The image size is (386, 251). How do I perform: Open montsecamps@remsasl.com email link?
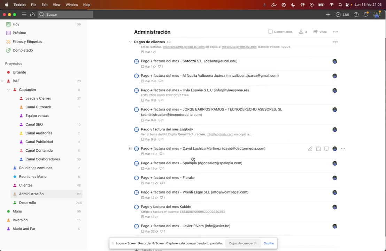184,47
